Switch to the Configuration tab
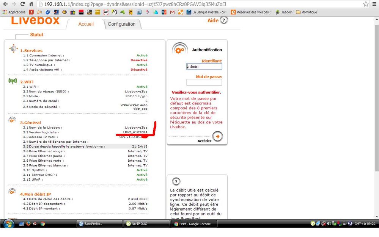 [121, 24]
